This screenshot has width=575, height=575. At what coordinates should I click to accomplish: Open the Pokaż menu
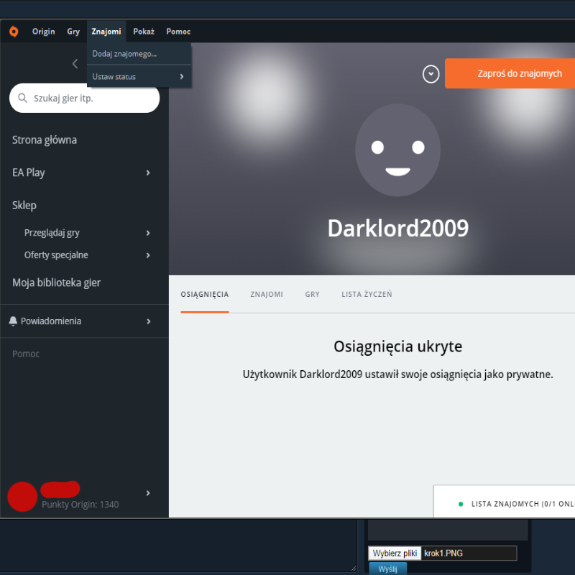click(144, 32)
